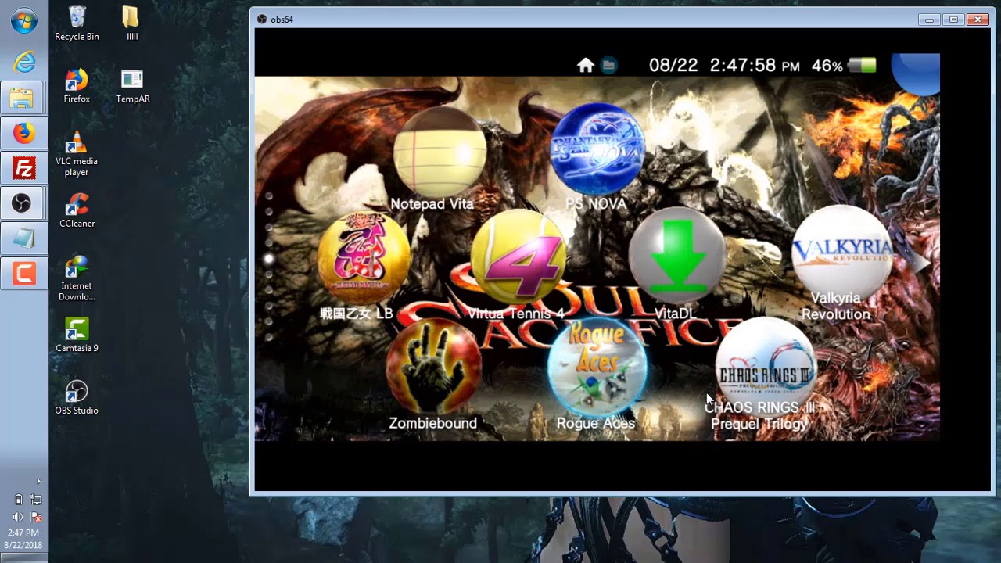Open FileZilla from the taskbar

23,168
